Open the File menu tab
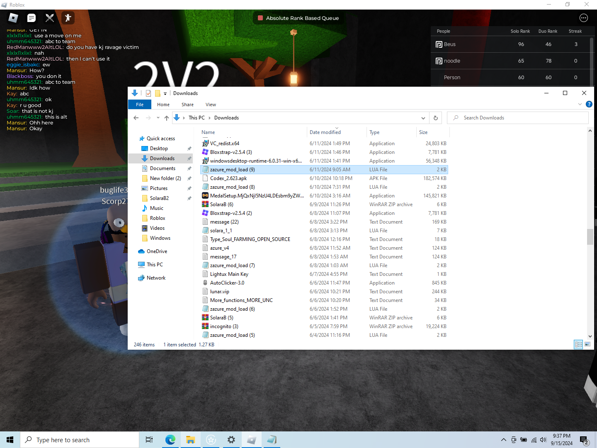The height and width of the screenshot is (448, 597). (140, 105)
